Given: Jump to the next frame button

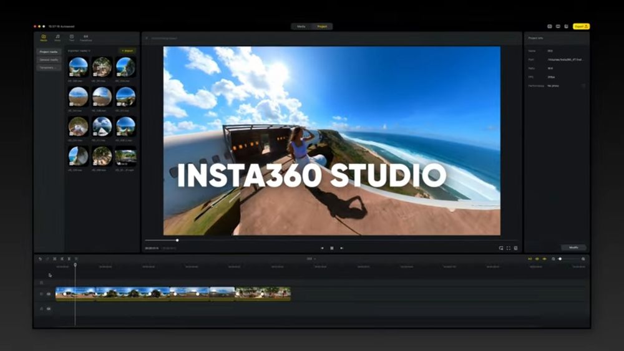Looking at the screenshot, I should pyautogui.click(x=341, y=248).
